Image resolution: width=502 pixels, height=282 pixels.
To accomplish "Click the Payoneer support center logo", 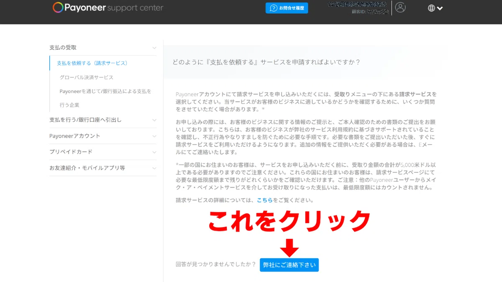I will click(x=108, y=8).
